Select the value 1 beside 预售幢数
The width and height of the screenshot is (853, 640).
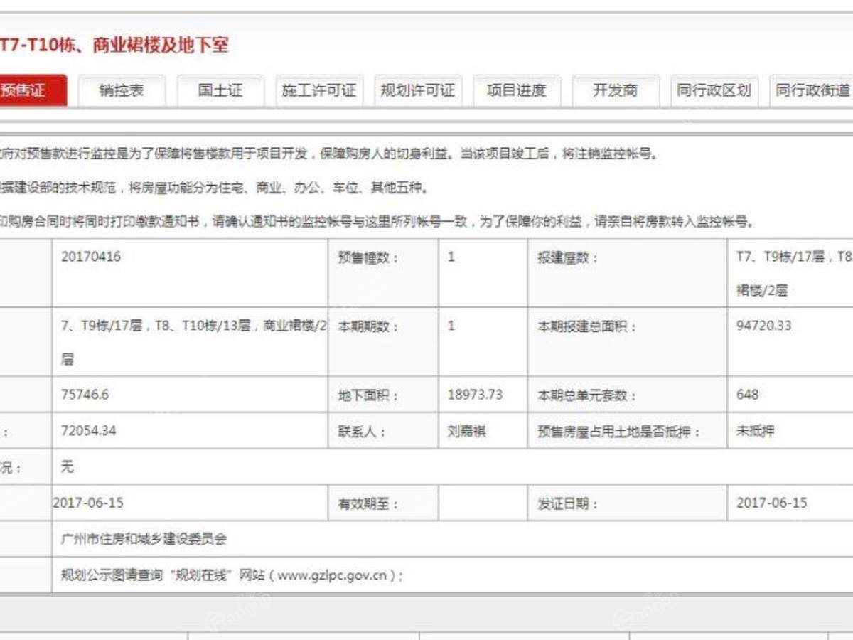pyautogui.click(x=451, y=257)
